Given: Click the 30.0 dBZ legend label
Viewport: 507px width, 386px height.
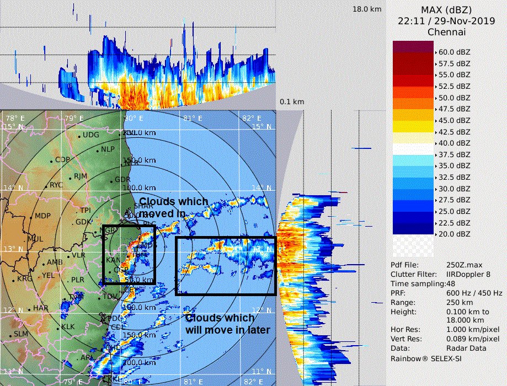Looking at the screenshot, I should click(x=454, y=189).
